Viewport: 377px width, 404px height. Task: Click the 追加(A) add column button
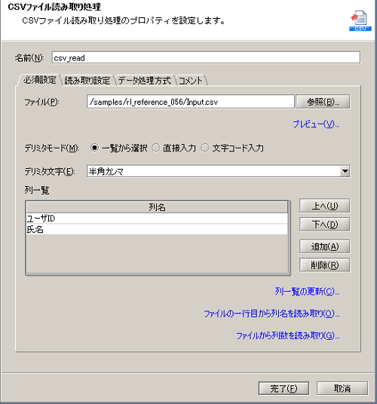coord(325,246)
